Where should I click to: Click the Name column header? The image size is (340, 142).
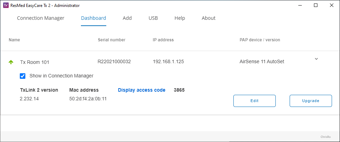[14, 40]
